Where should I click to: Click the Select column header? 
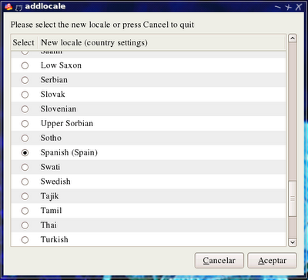24,42
